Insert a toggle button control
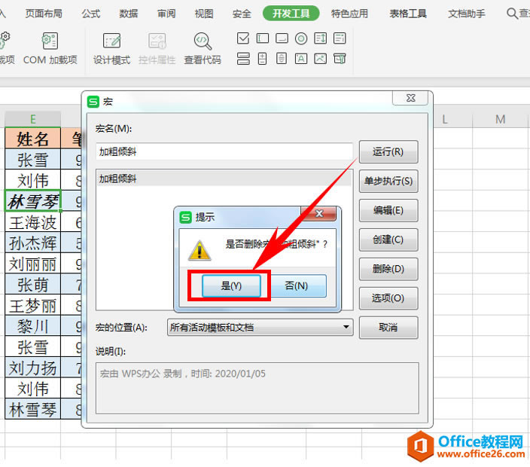Image resolution: width=530 pixels, height=467 pixels. [x=243, y=59]
